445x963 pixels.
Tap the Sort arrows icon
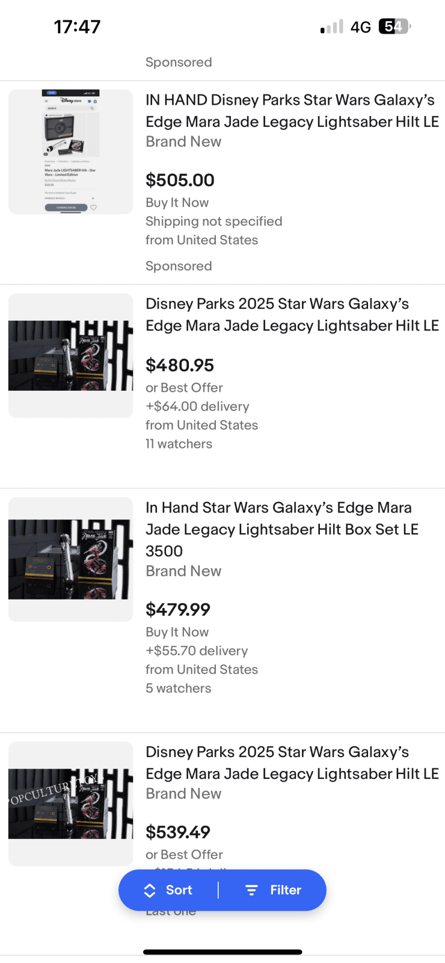tap(150, 891)
